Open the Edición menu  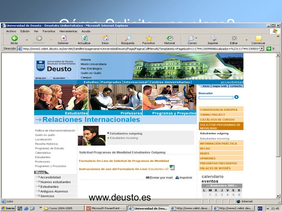click(25, 32)
